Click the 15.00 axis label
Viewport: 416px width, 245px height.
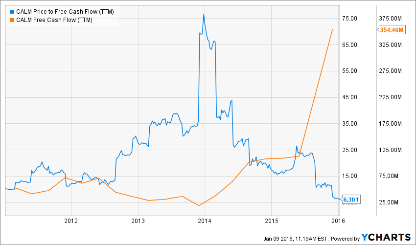pos(350,176)
